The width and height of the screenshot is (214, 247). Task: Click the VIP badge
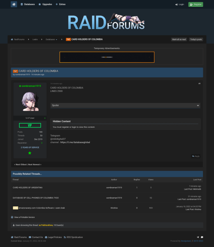(x=30, y=125)
